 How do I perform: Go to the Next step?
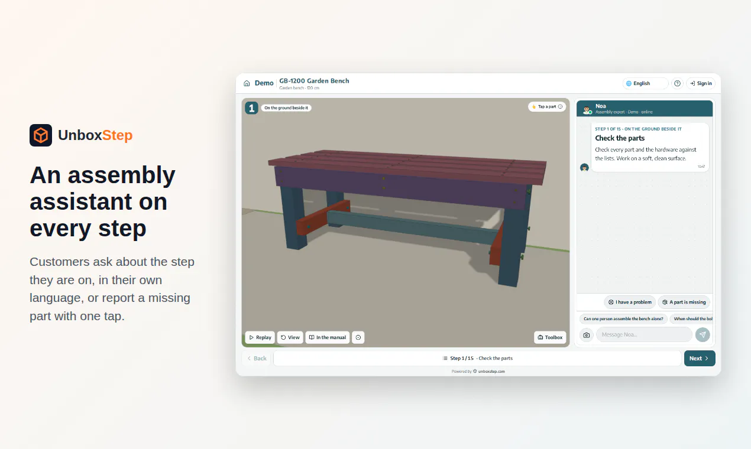click(700, 358)
